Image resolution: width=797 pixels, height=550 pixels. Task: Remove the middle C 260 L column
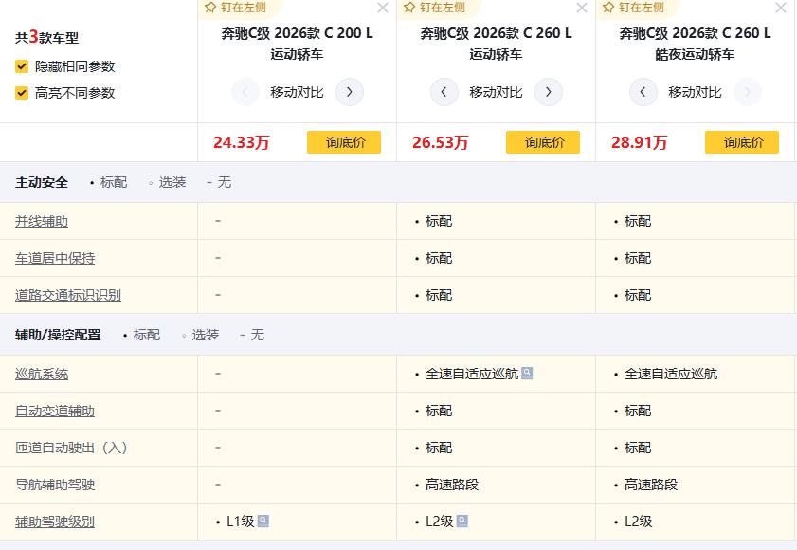click(582, 9)
